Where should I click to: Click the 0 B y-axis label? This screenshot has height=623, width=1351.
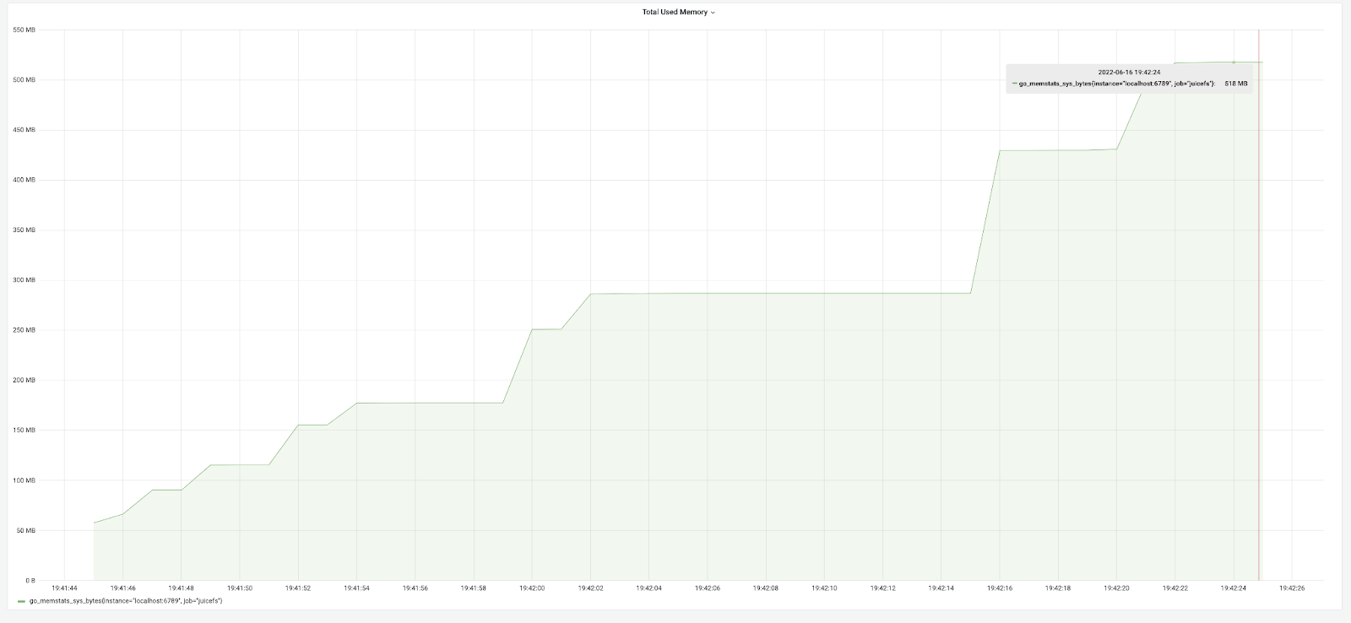pos(30,580)
